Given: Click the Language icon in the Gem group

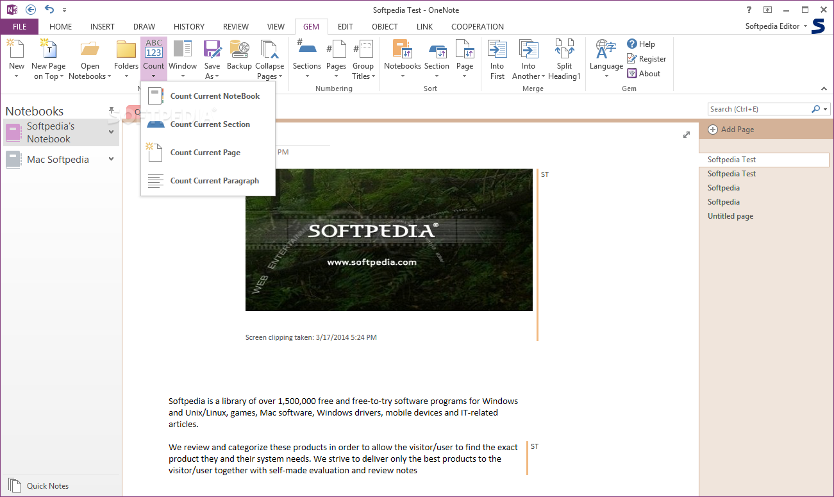Looking at the screenshot, I should tap(606, 49).
